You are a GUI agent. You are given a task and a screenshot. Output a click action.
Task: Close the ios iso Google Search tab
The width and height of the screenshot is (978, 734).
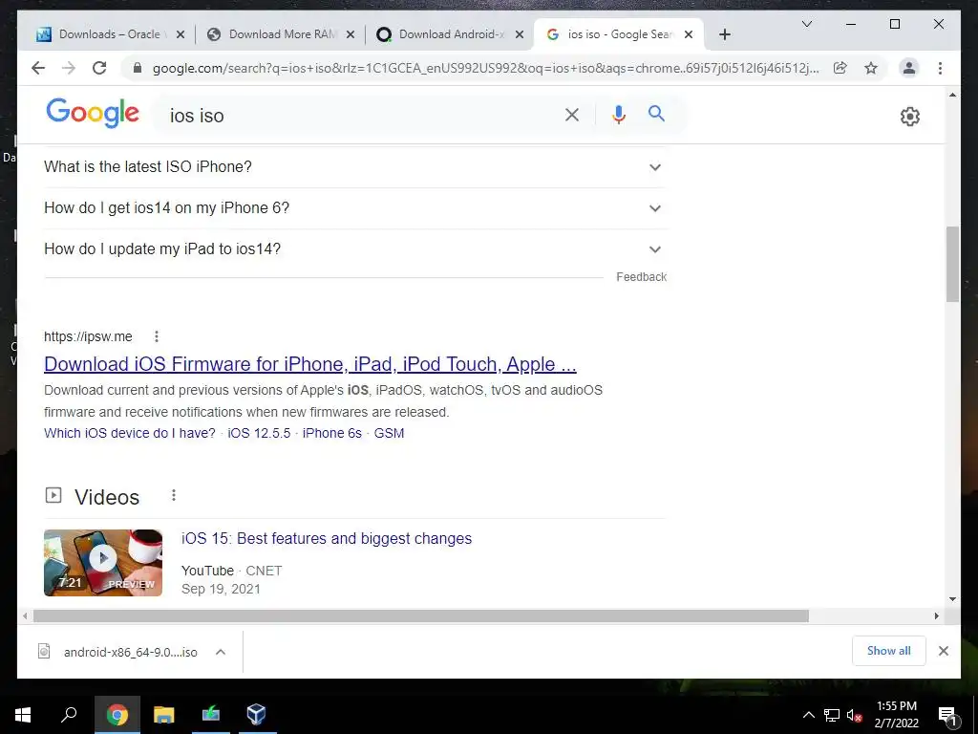688,35
